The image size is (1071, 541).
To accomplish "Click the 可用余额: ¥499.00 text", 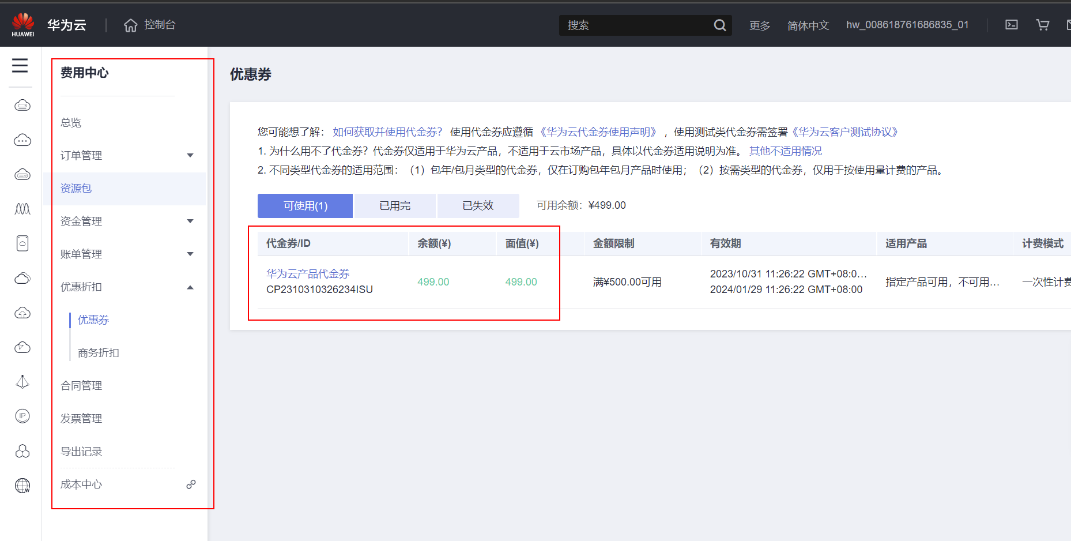I will [x=581, y=205].
